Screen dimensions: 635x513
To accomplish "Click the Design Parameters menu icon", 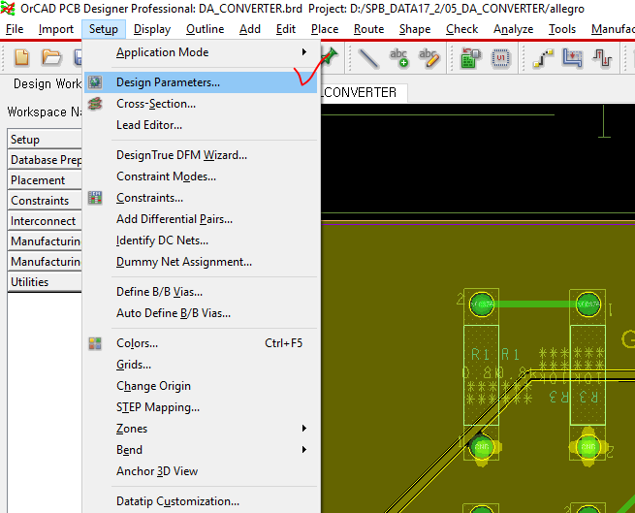I will 95,82.
